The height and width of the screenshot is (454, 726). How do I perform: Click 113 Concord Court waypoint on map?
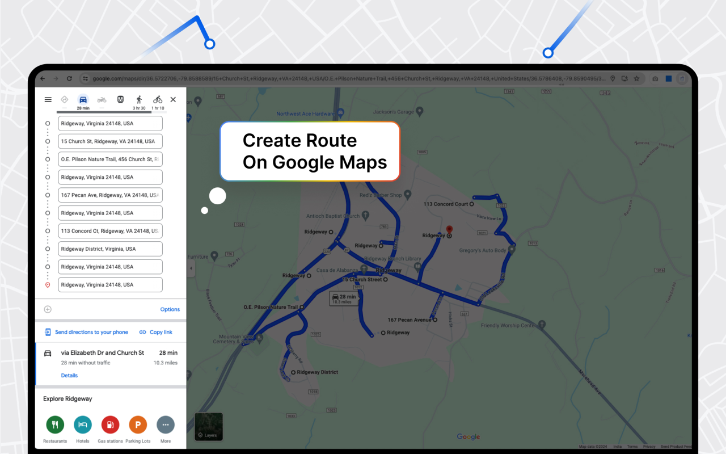tap(472, 204)
